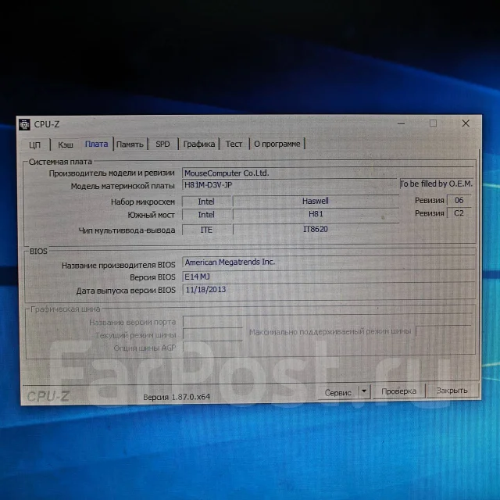Click the Версия 1.87.0.x64 text
Screen dimensions: 500x500
[177, 397]
